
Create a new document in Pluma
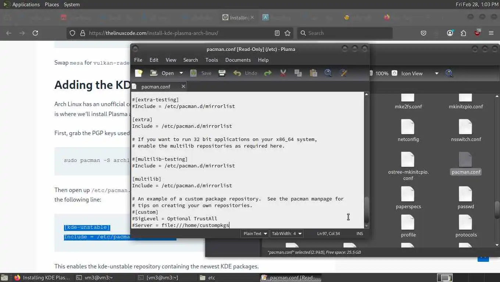pyautogui.click(x=139, y=73)
